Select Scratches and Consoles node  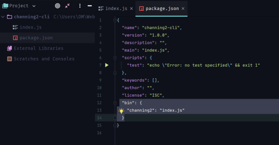(x=44, y=59)
